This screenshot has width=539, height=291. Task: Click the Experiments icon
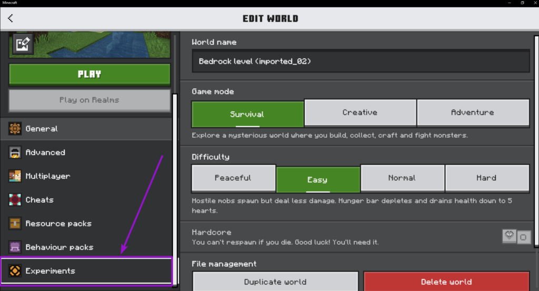tap(15, 271)
